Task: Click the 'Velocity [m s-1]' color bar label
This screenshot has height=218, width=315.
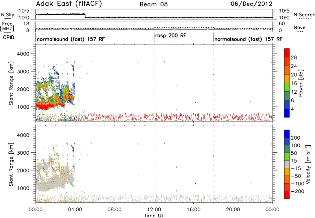Action: point(308,164)
